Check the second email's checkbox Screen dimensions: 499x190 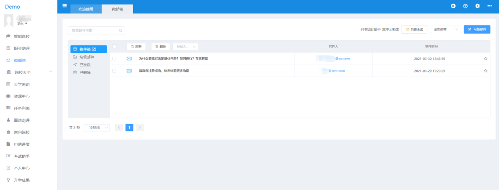[x=114, y=71]
